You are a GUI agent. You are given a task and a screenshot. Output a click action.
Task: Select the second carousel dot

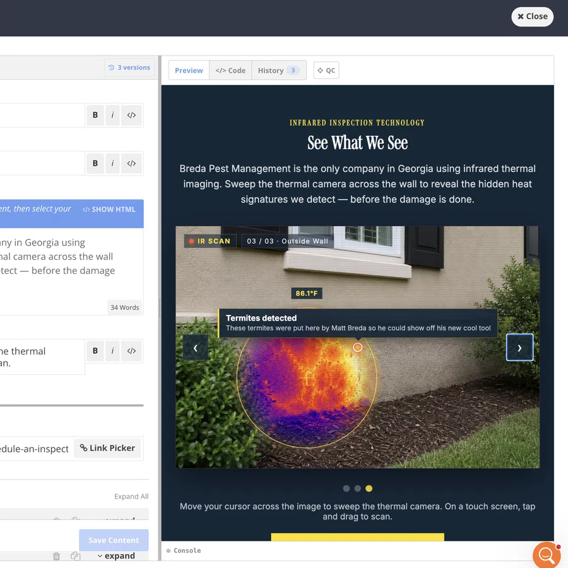(x=358, y=488)
